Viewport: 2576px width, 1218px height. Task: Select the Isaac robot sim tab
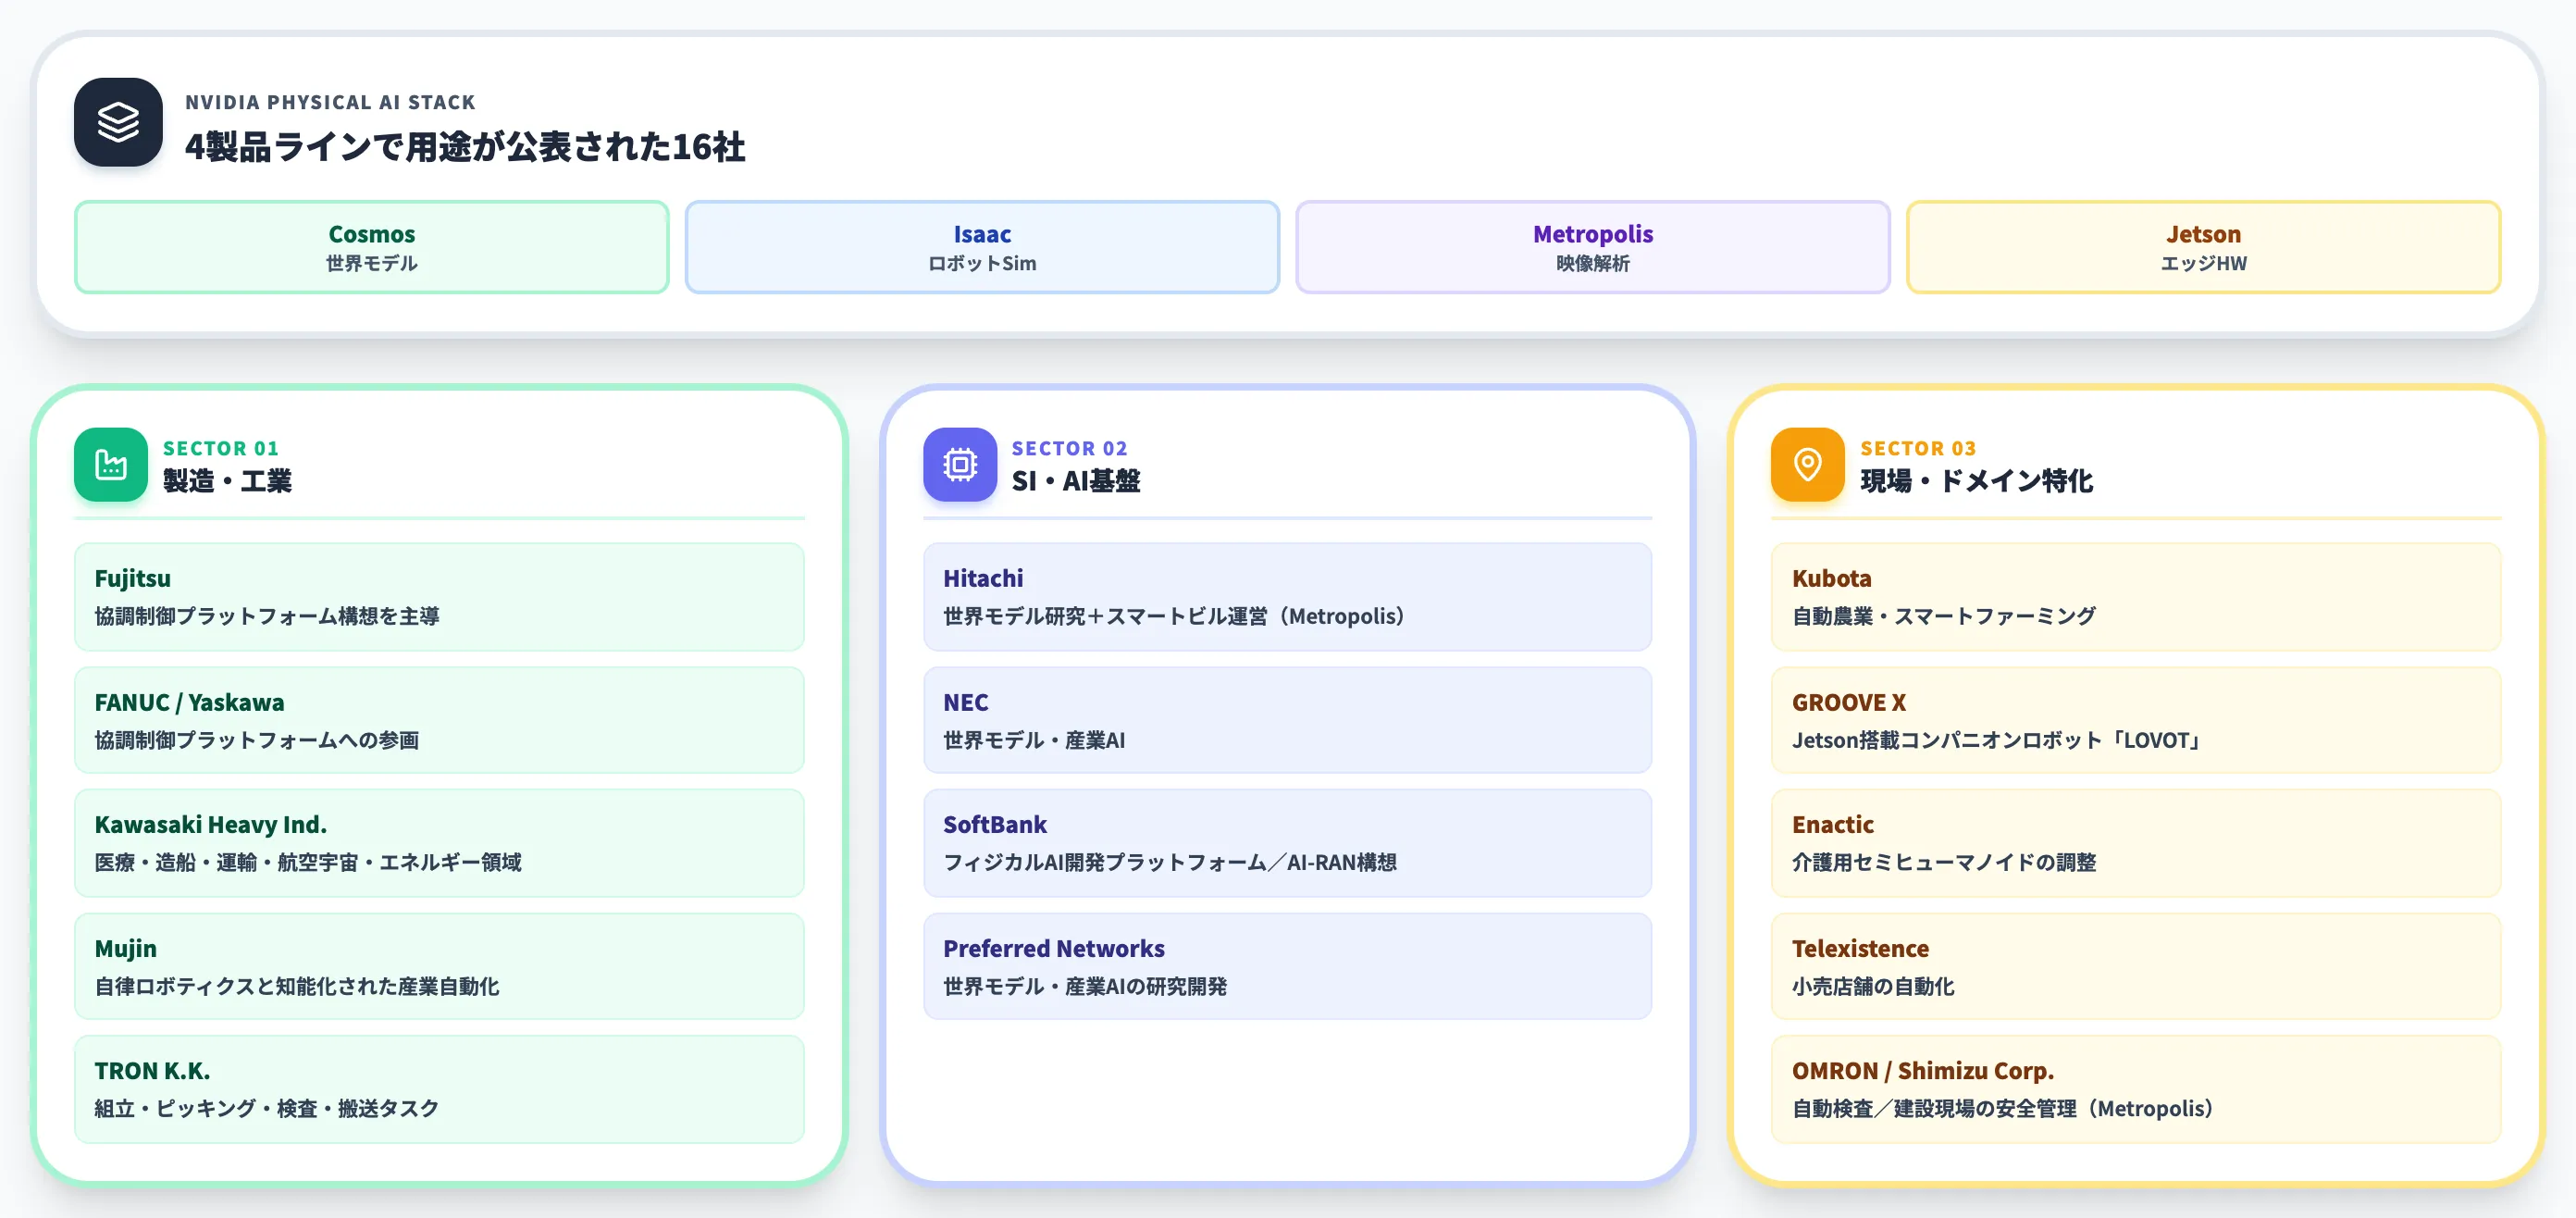tap(982, 247)
